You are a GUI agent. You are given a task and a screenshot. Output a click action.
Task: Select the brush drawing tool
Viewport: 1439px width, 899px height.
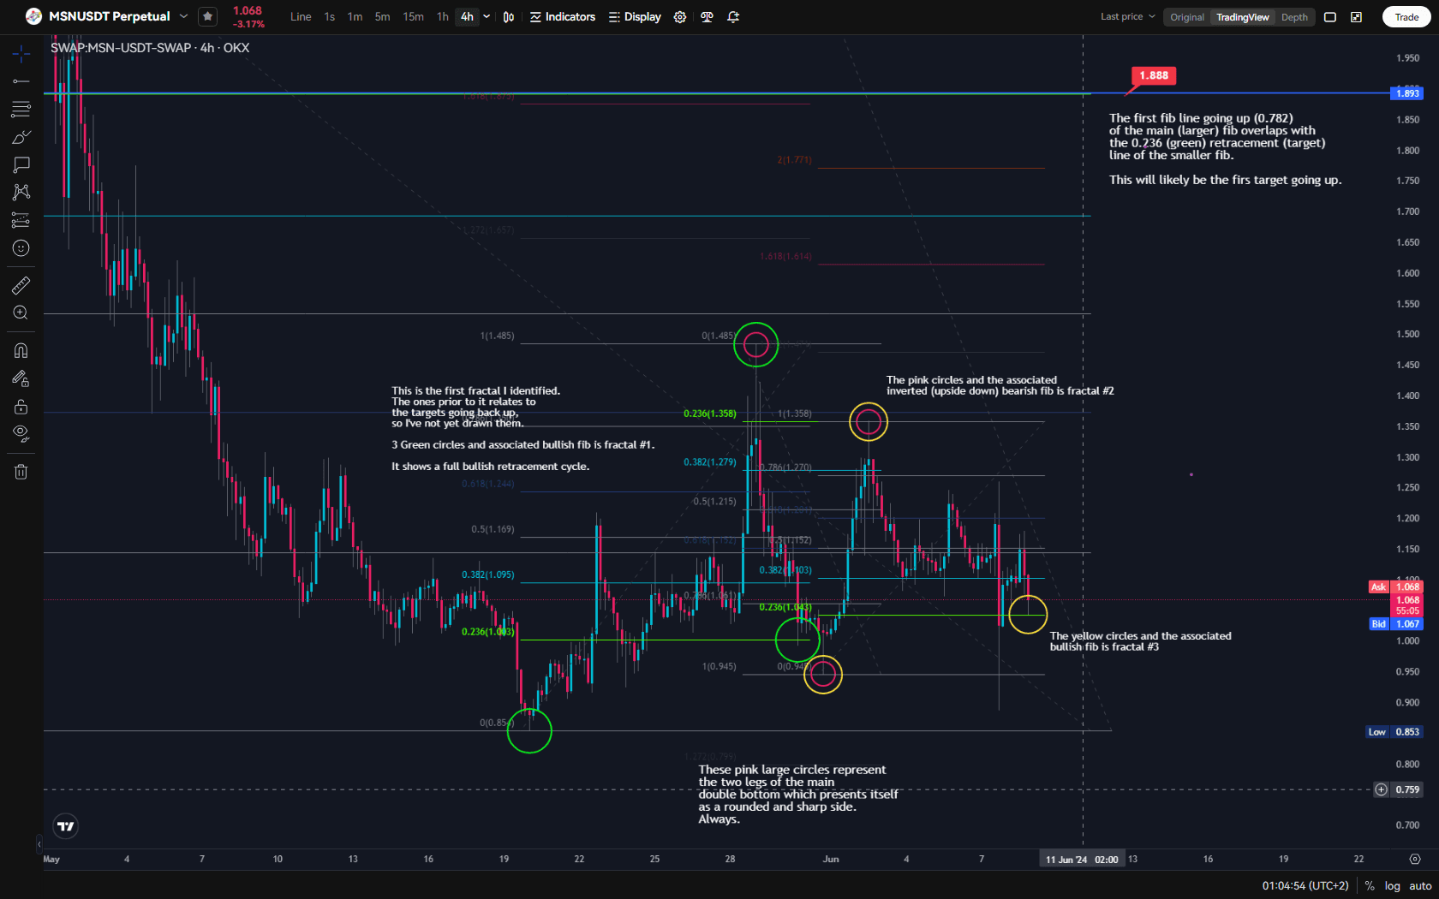pos(21,137)
